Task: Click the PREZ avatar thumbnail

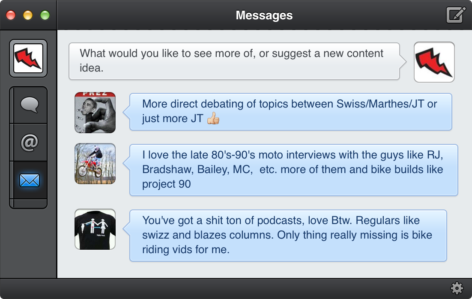Action: click(95, 112)
